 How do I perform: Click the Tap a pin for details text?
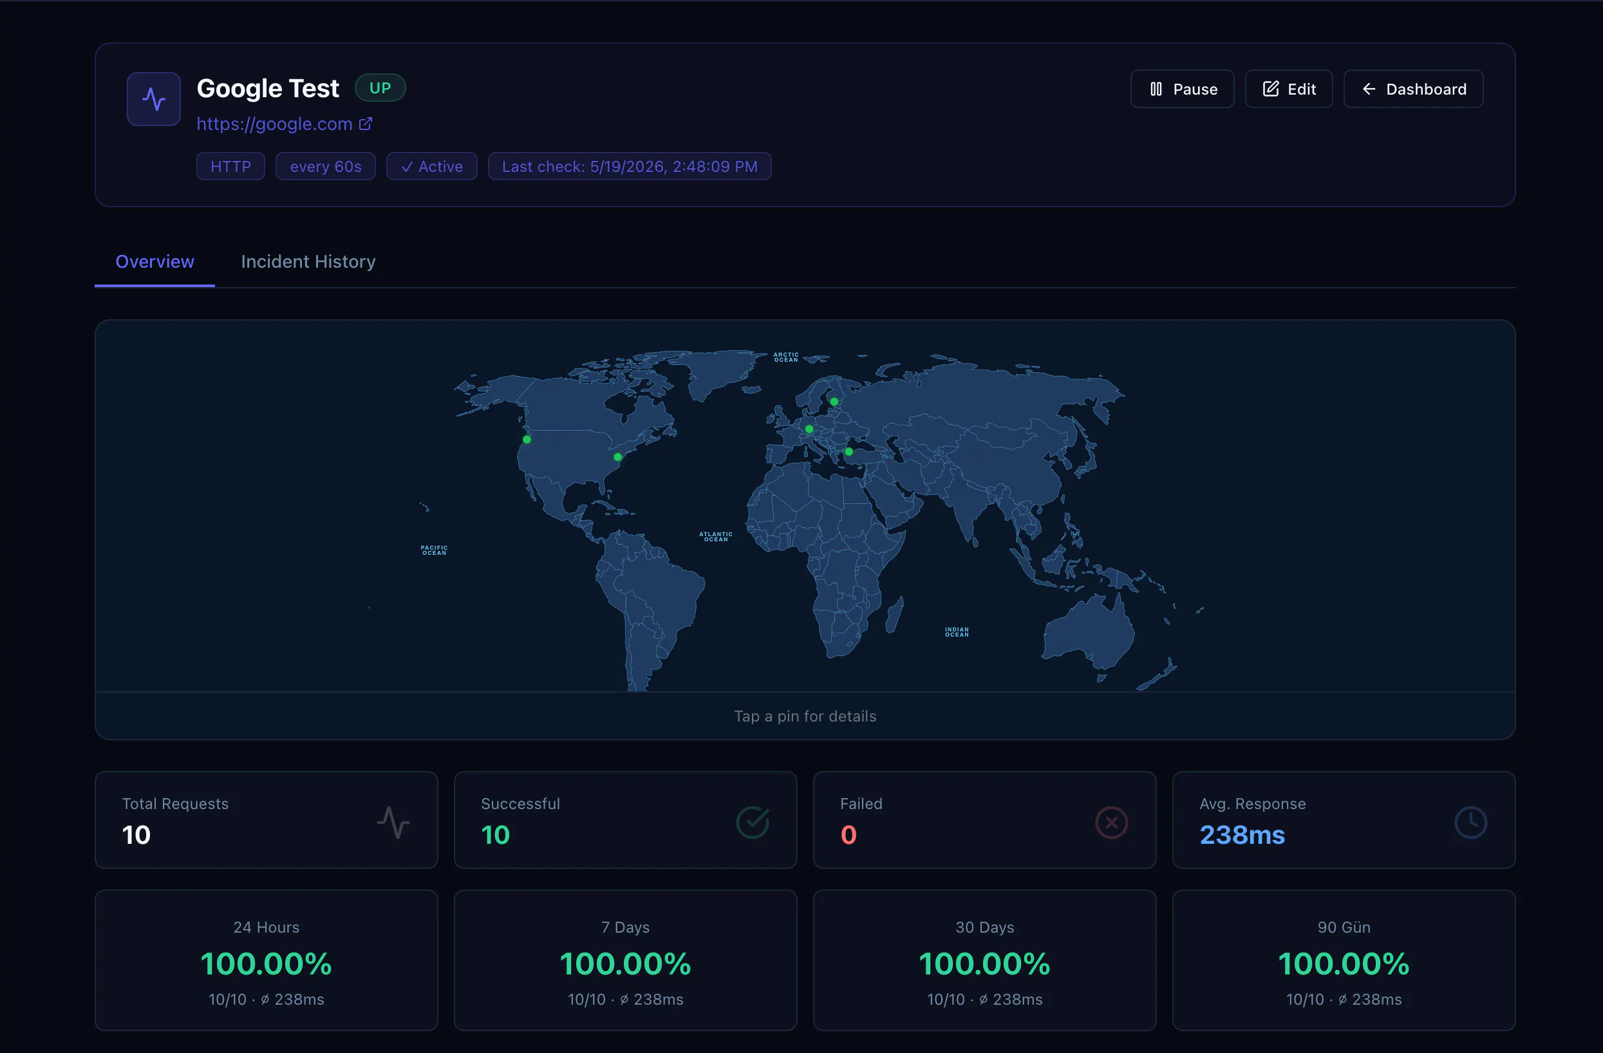pos(805,716)
